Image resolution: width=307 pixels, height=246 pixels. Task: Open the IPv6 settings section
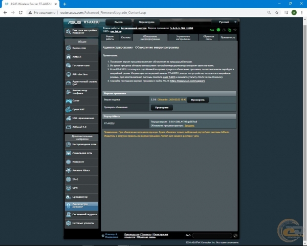(81, 179)
